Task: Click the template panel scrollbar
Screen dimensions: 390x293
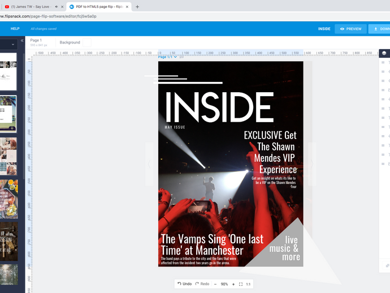Action: [24, 117]
